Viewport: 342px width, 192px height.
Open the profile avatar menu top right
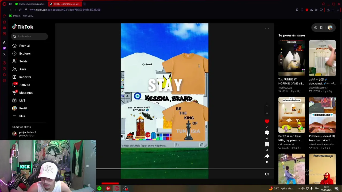click(330, 27)
